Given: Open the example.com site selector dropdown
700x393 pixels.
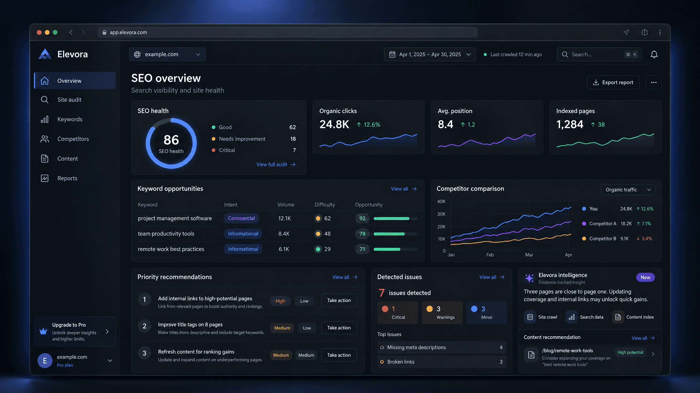Looking at the screenshot, I should tap(167, 54).
